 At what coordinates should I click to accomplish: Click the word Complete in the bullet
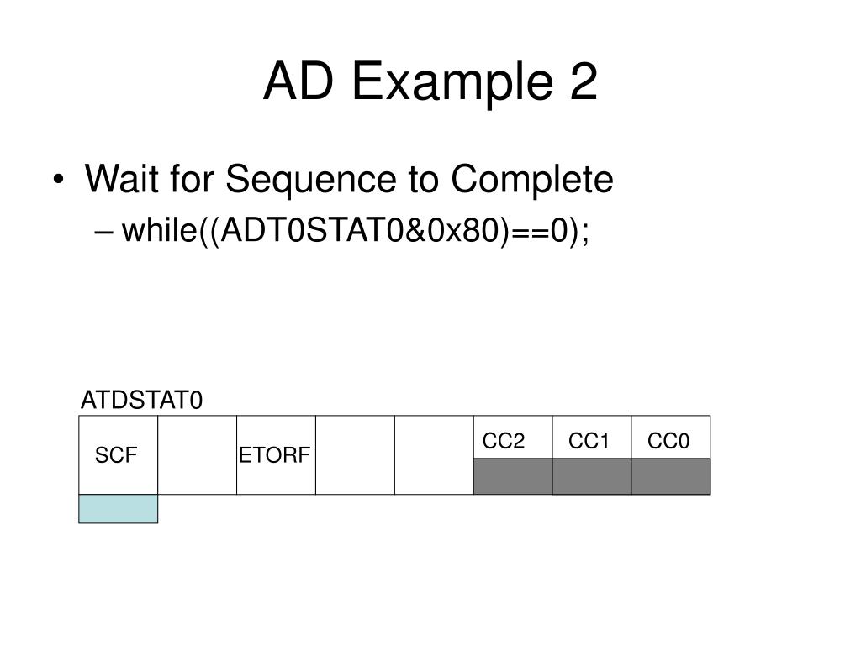[x=532, y=181]
